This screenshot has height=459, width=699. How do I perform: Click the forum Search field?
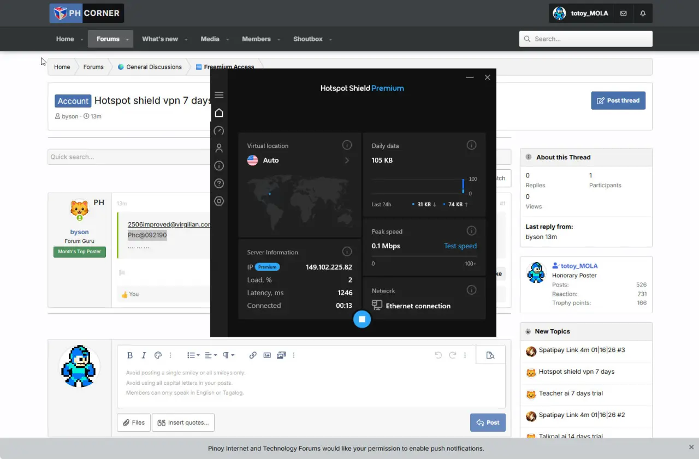(x=585, y=39)
